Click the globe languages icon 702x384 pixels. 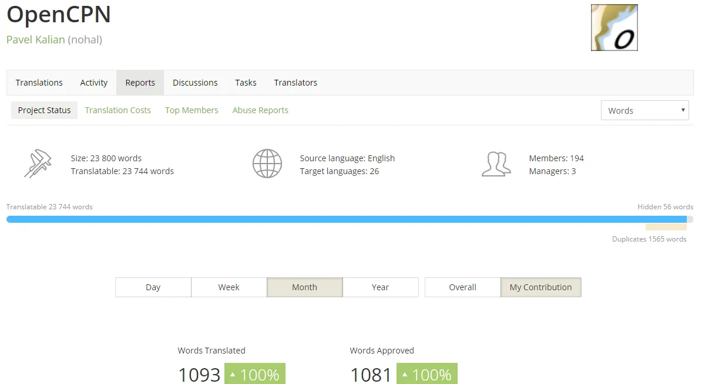pyautogui.click(x=267, y=164)
